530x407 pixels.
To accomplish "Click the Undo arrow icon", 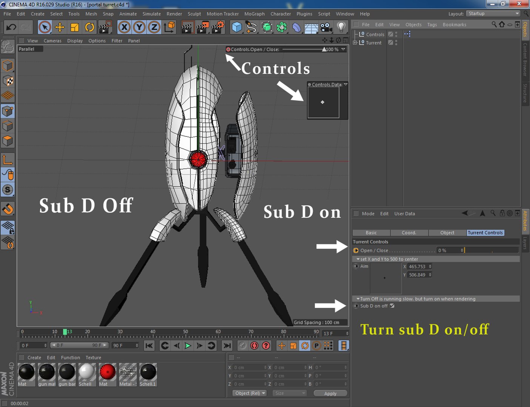I will 11,27.
